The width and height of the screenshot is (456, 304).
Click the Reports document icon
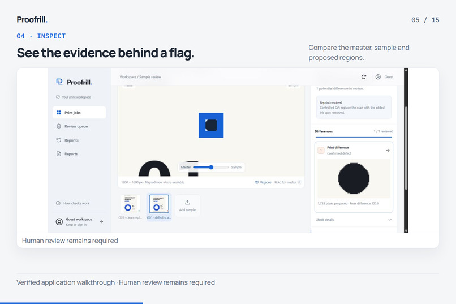point(59,153)
